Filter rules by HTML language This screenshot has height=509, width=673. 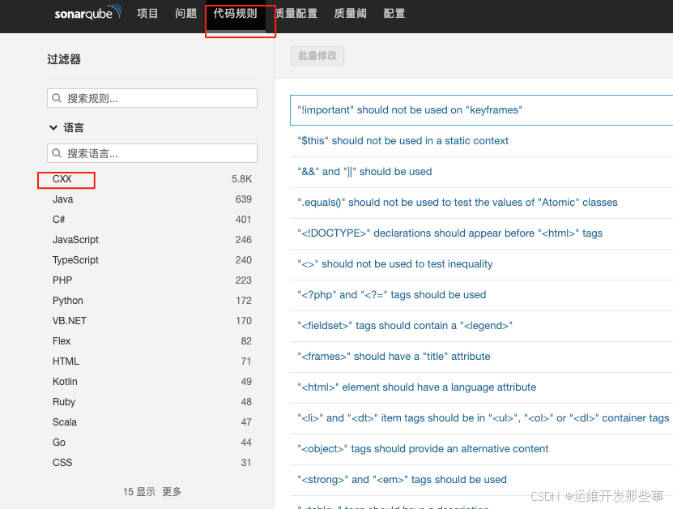click(x=66, y=361)
